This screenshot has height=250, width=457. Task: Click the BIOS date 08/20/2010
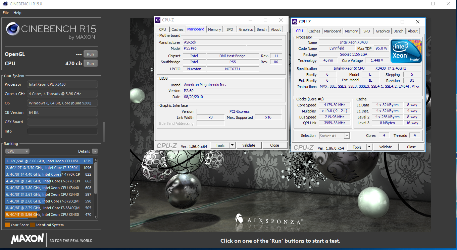[232, 97]
